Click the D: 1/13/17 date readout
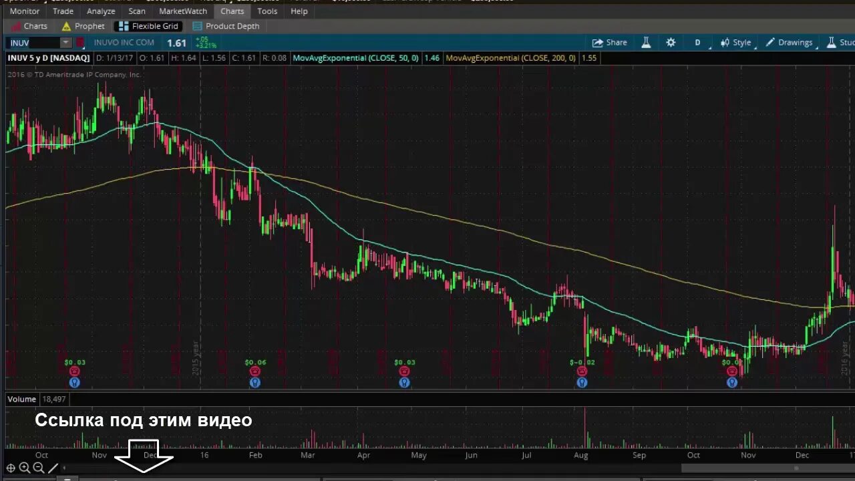Screen dimensions: 855x481 point(114,58)
